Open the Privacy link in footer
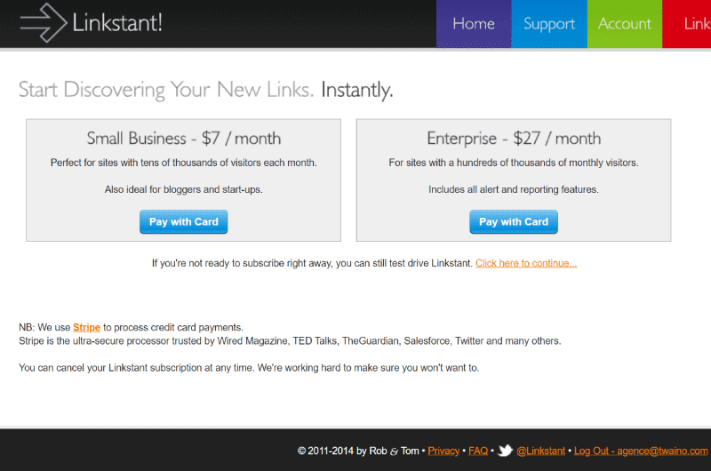This screenshot has height=471, width=711. 443,451
